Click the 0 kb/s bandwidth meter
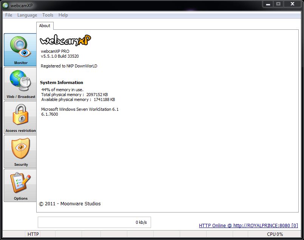The height and width of the screenshot is (240, 304). point(94,222)
